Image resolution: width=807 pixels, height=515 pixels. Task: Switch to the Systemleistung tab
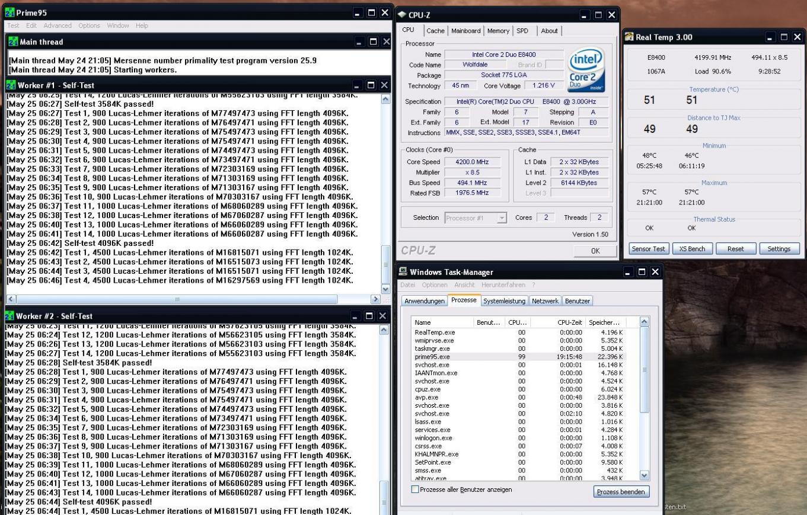504,301
